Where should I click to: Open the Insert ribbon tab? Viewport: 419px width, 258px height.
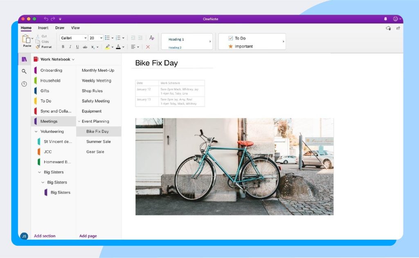point(43,28)
